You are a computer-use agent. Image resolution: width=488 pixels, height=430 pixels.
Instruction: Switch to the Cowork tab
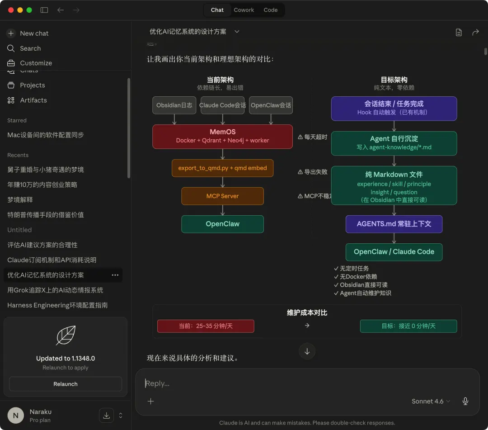pos(244,10)
